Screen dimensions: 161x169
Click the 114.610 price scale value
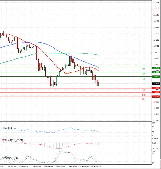tap(156, 65)
